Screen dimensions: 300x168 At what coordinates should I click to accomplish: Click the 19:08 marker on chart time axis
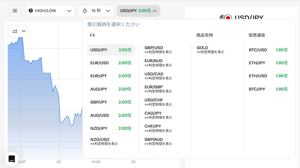tap(96, 162)
